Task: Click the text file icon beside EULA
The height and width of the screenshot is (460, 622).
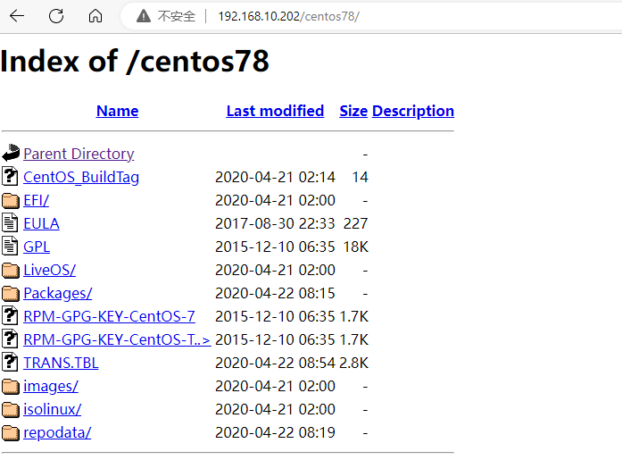Action: (11, 223)
